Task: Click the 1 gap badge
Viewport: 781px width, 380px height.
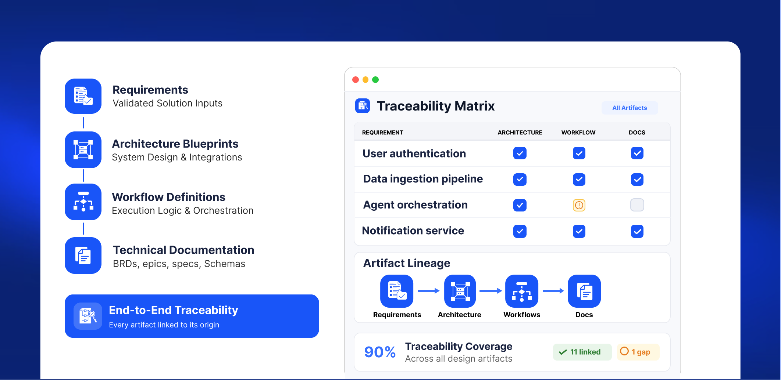Action: pos(638,352)
